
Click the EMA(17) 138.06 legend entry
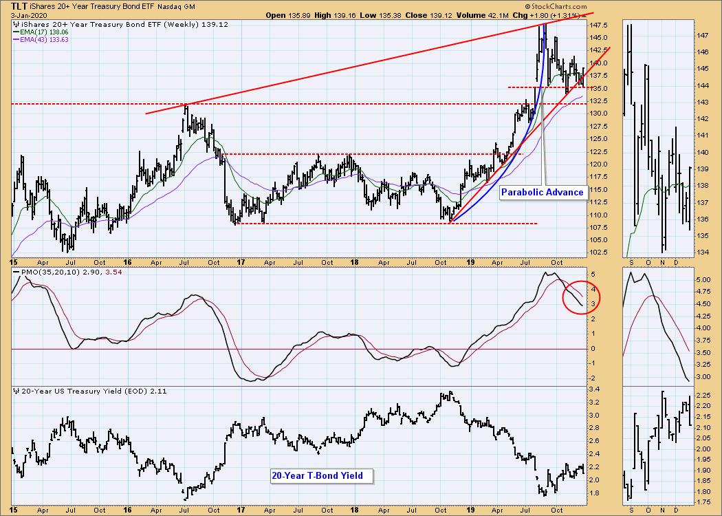tap(44, 32)
